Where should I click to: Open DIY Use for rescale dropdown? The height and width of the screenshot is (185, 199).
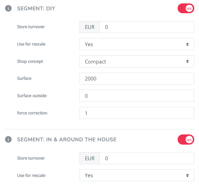point(137,44)
